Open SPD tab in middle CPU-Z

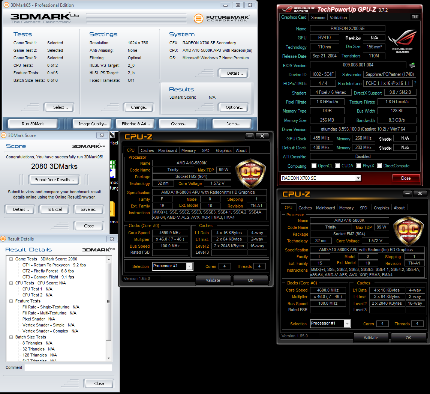click(206, 150)
